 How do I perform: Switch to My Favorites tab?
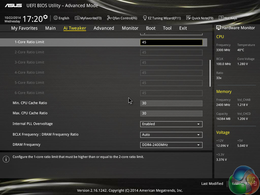tap(24, 28)
